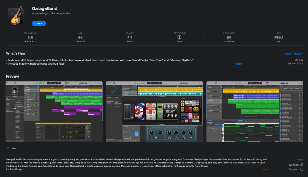Show the additional 30 languages list
This screenshot has height=177, width=308.
229,41
